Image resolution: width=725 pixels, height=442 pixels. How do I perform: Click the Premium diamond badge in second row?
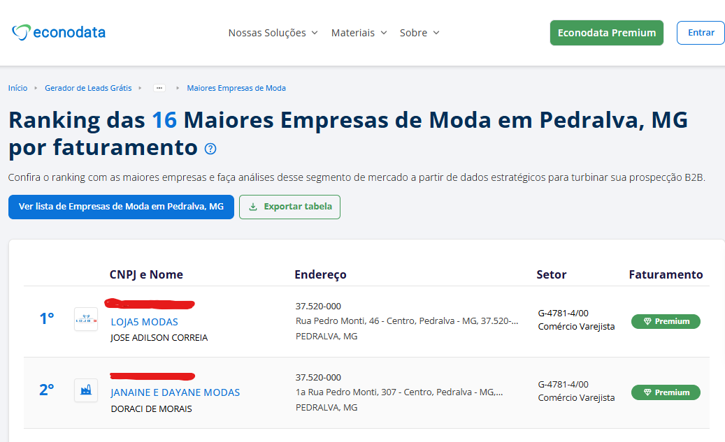[666, 392]
